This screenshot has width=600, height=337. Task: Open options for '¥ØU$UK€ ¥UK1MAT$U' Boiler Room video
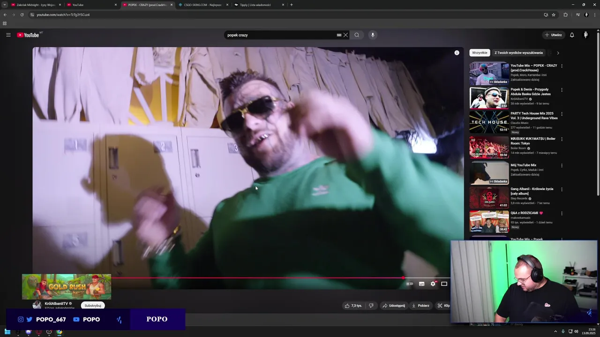pyautogui.click(x=562, y=139)
